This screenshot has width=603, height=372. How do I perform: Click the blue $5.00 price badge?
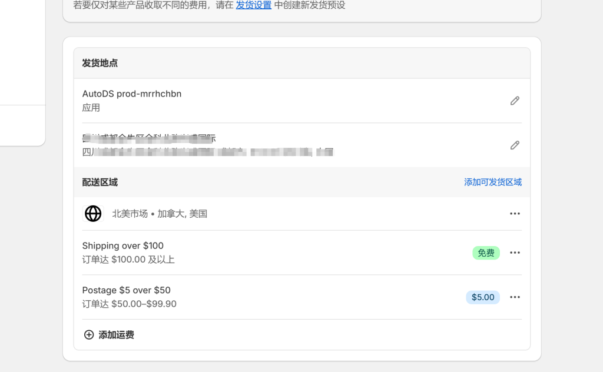pyautogui.click(x=483, y=297)
